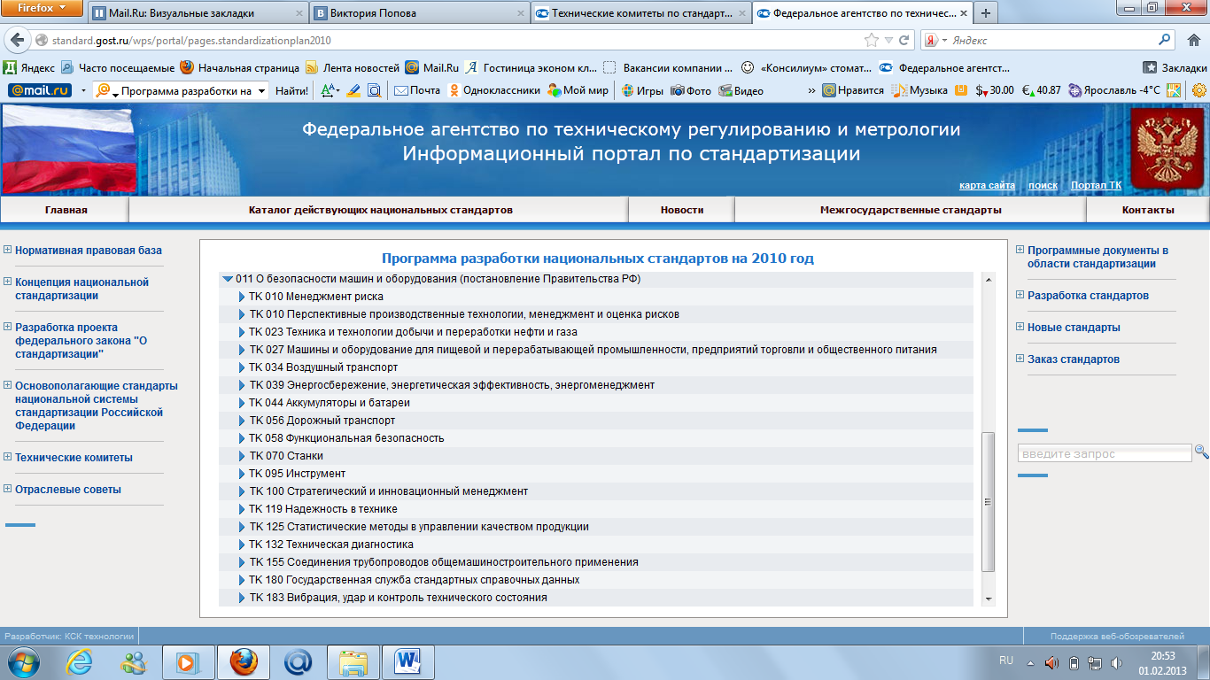Click the Найти! search button

point(292,90)
